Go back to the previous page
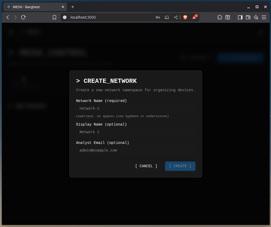The image size is (271, 227). 8,17
